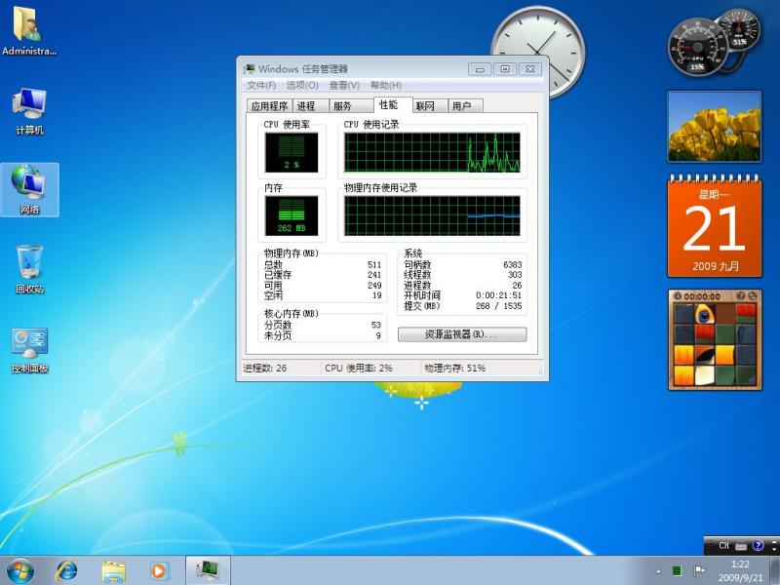Click the CPU 使用率 gauge

click(292, 152)
